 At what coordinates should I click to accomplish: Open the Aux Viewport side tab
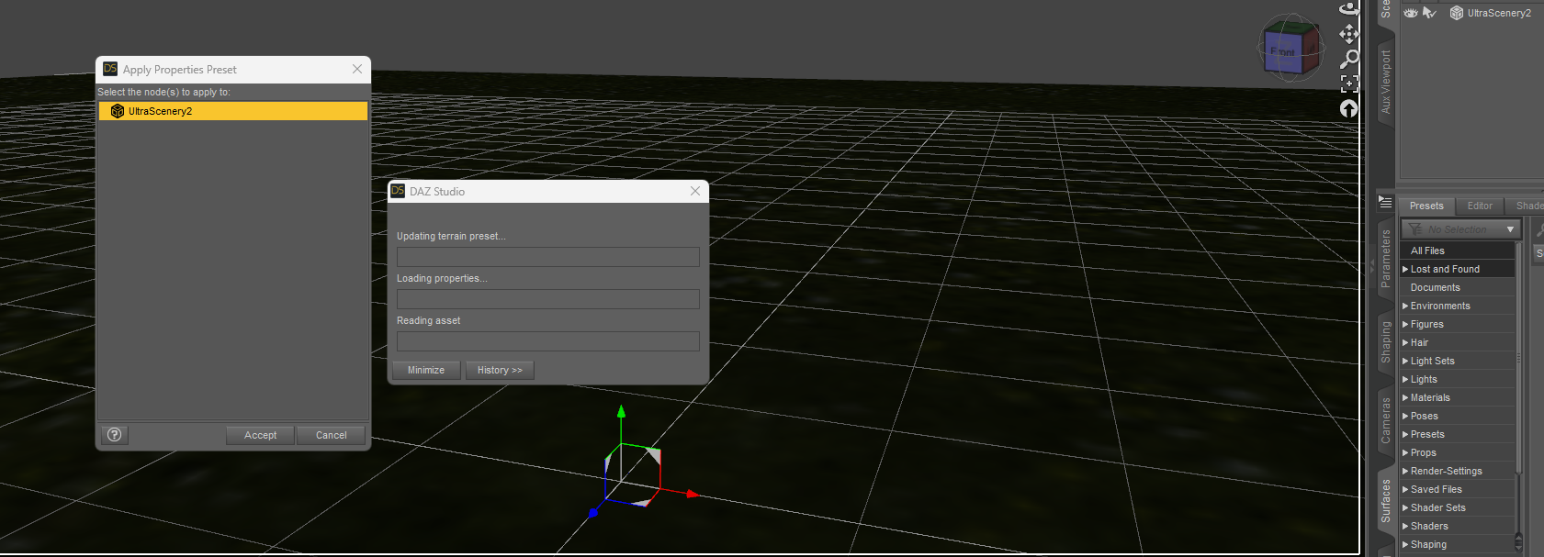pos(1386,82)
